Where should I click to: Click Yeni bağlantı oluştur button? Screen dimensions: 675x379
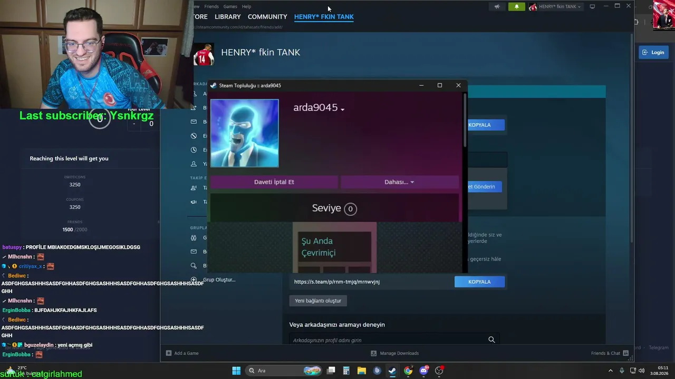tap(318, 301)
